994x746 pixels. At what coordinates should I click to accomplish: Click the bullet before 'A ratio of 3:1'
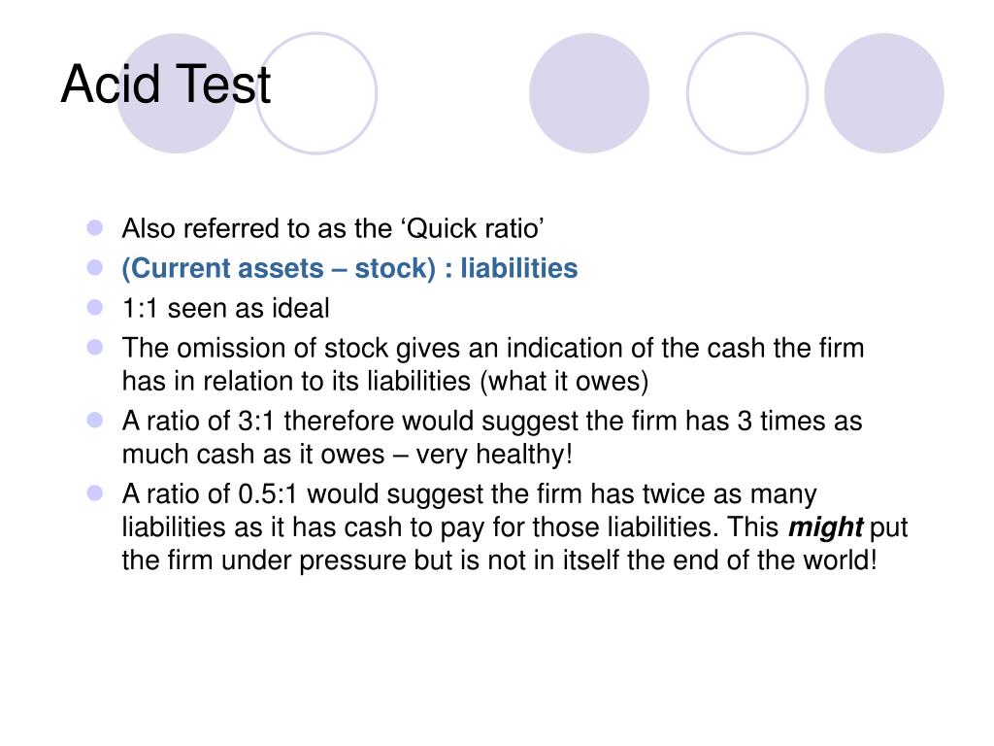click(95, 420)
